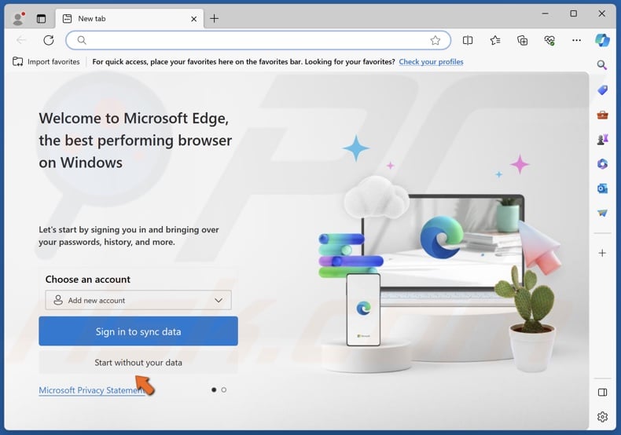The height and width of the screenshot is (435, 621).
Task: Select the first page indicator dot
Action: click(214, 390)
